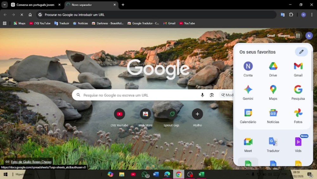Stop loading the page
Image resolution: width=317 pixels, height=179 pixels.
tap(22, 15)
